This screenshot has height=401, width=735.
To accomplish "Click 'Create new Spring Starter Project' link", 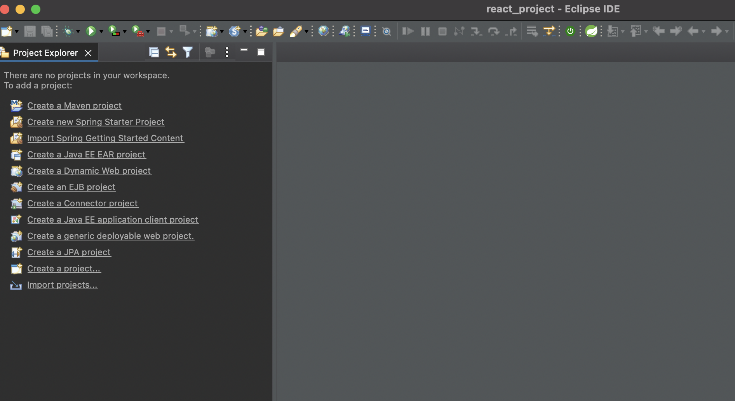I will click(96, 122).
